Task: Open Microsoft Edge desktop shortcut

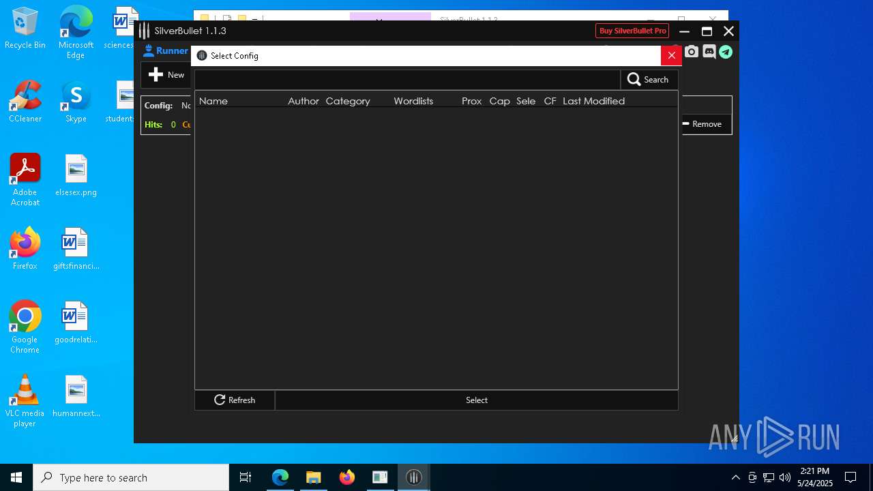Action: (x=76, y=33)
